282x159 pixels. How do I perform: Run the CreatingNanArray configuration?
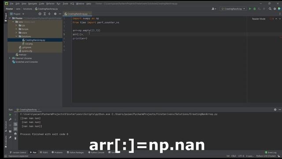coord(250,9)
